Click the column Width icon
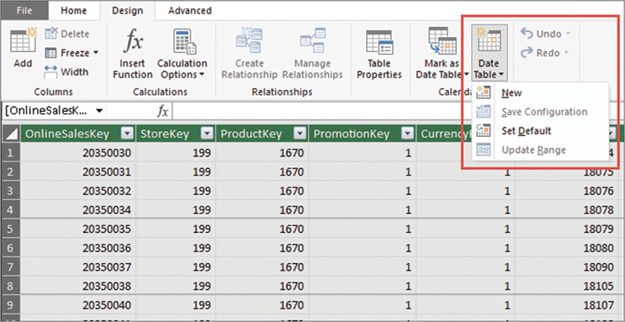 (x=50, y=72)
